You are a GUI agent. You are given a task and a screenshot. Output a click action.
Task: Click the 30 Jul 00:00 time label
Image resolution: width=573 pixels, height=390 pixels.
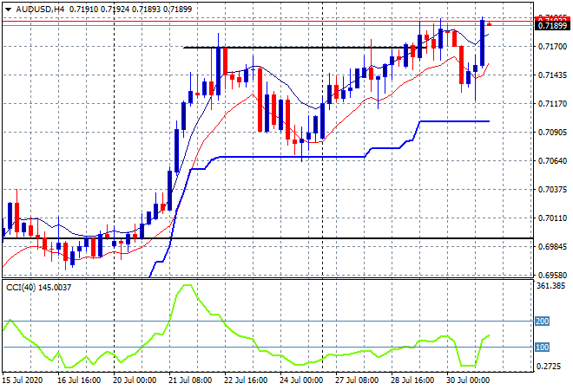pos(468,380)
